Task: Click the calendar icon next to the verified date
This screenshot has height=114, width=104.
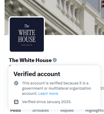Action: pos(16,102)
